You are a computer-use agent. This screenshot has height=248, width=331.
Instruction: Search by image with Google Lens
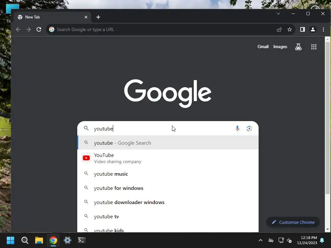(x=249, y=129)
